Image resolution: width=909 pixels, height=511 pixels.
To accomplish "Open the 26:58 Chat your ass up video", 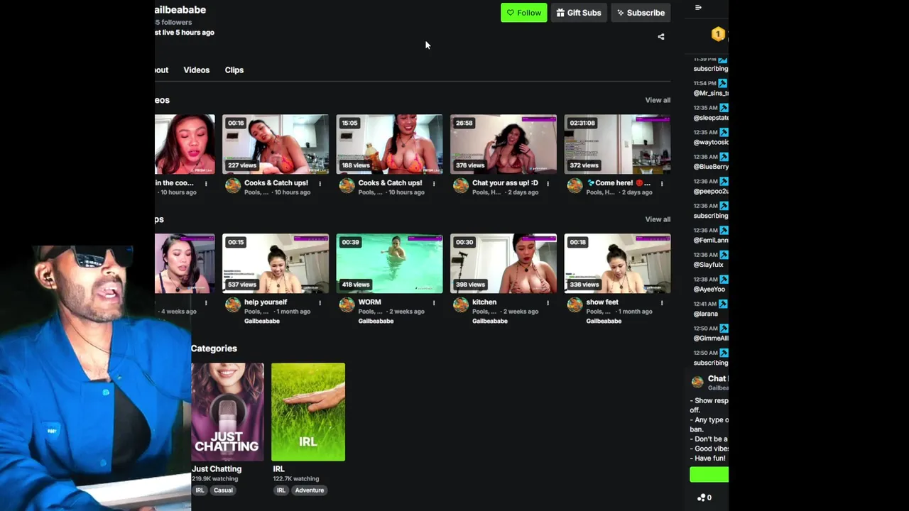I will [504, 144].
